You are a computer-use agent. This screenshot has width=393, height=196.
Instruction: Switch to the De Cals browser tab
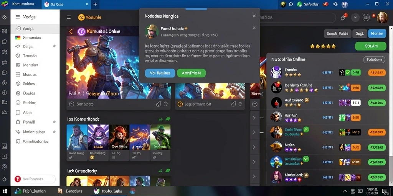point(67,5)
